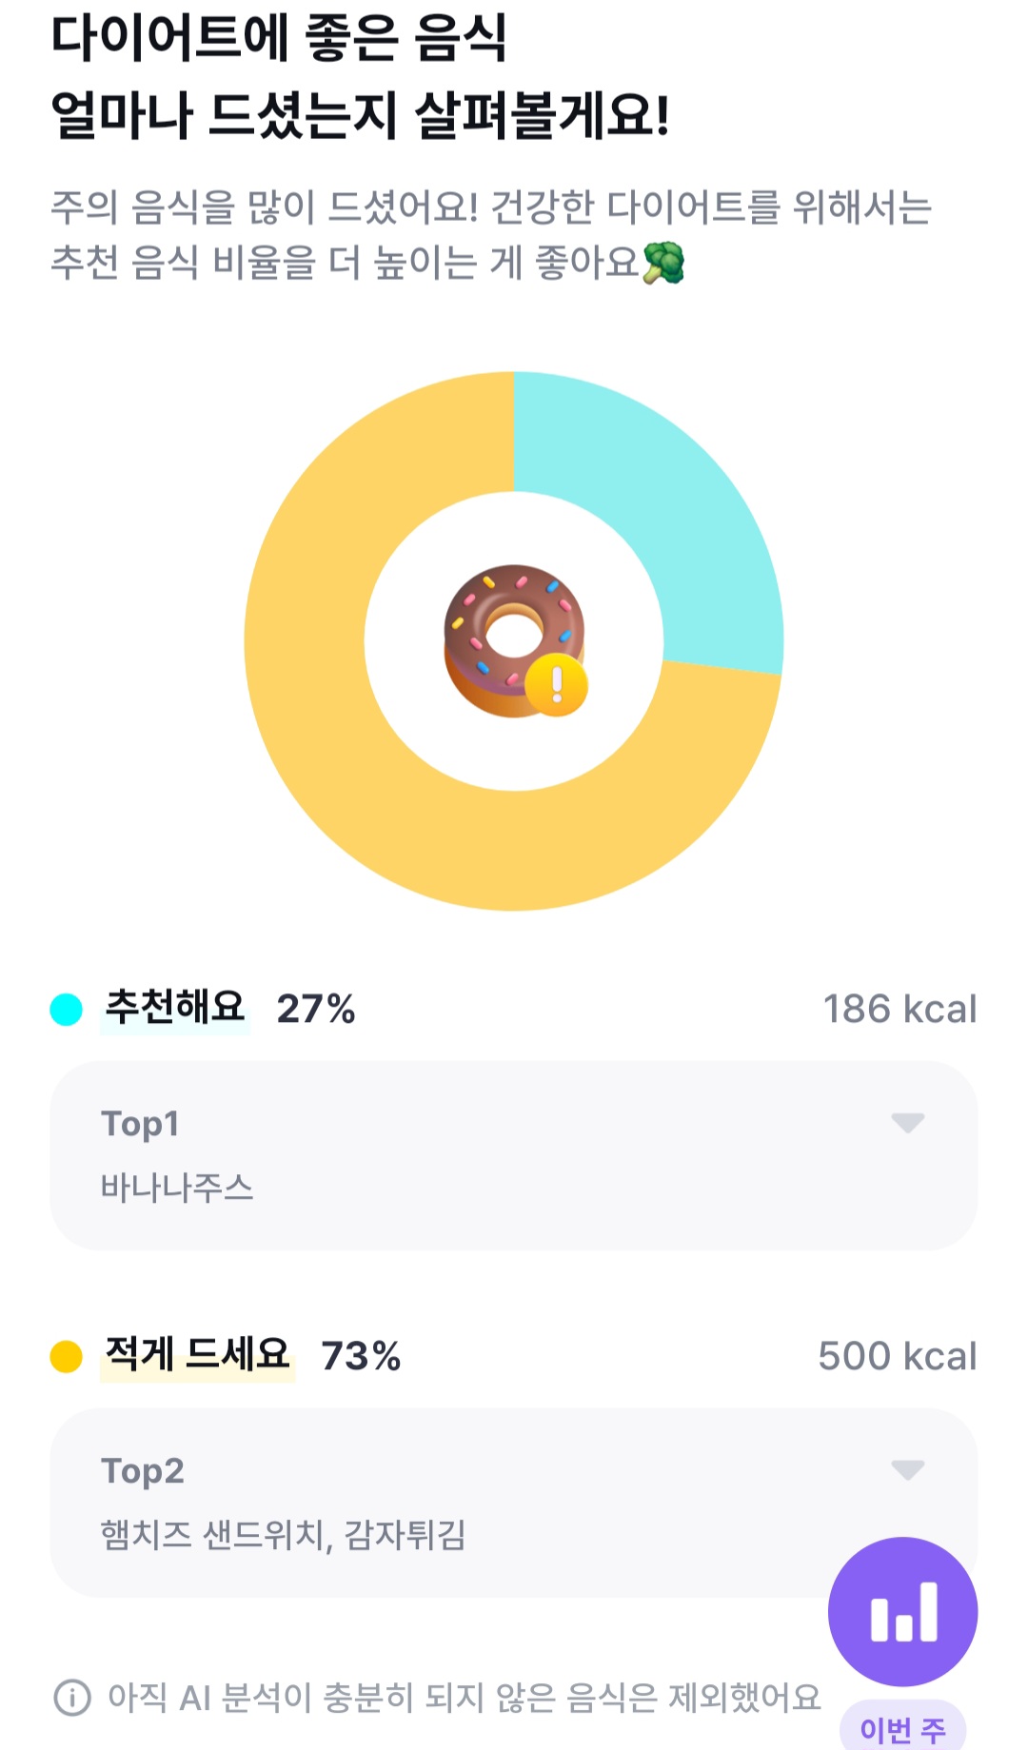Expand the Top1 card dropdown arrow
The width and height of the screenshot is (1028, 1750).
[907, 1123]
